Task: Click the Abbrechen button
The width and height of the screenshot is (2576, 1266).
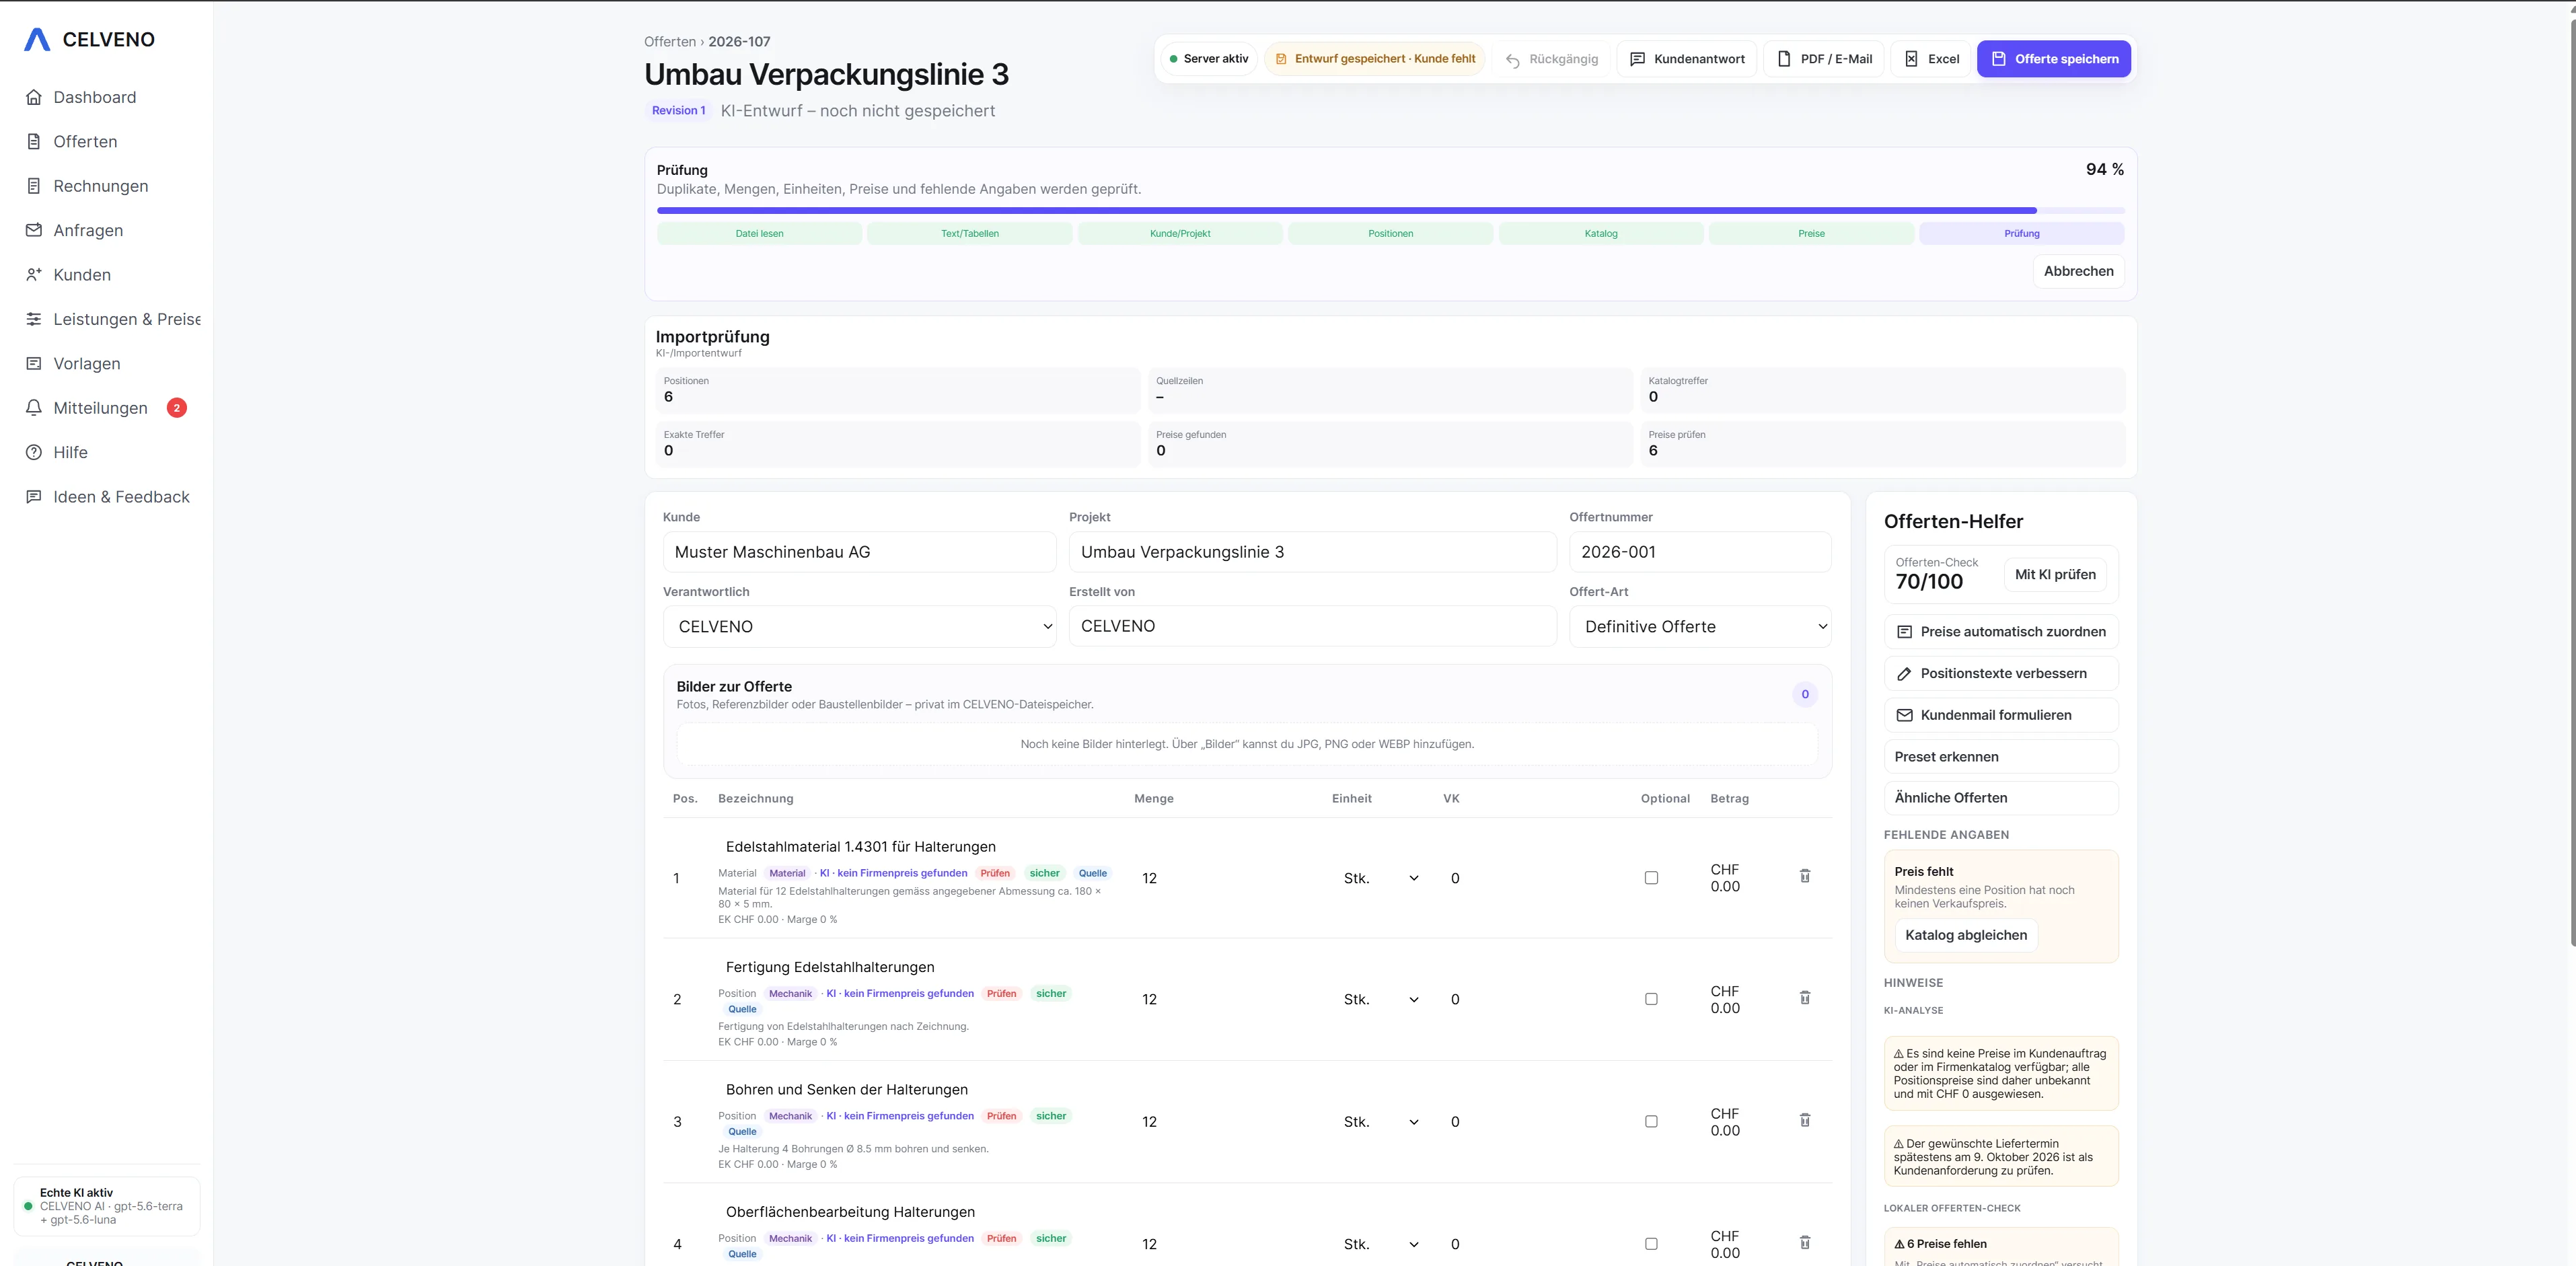Action: pos(2078,271)
